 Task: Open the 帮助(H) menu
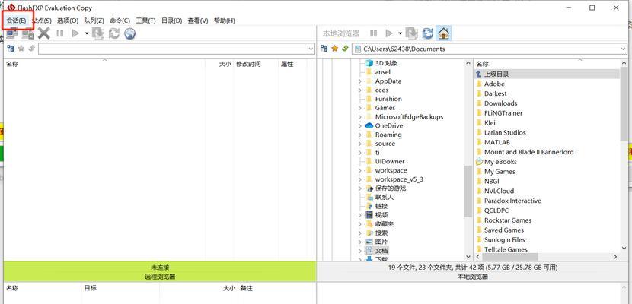click(225, 21)
